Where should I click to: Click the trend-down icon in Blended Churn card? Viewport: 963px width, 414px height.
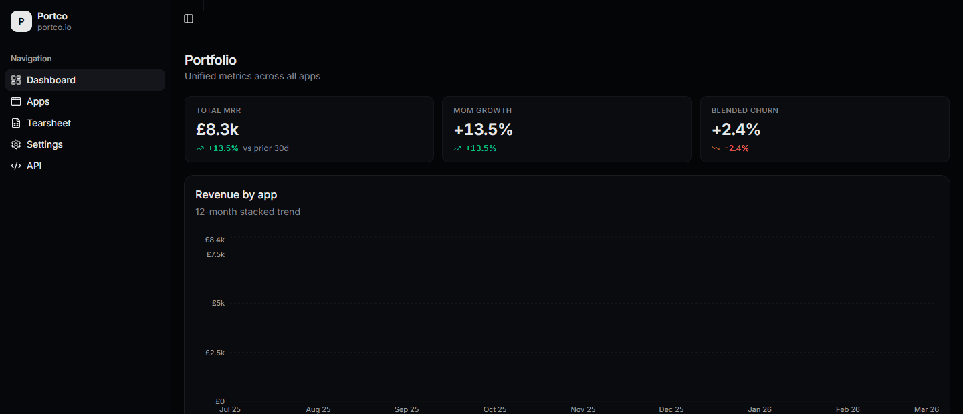[x=716, y=148]
